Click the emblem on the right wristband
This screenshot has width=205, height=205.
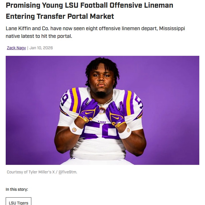click(128, 130)
